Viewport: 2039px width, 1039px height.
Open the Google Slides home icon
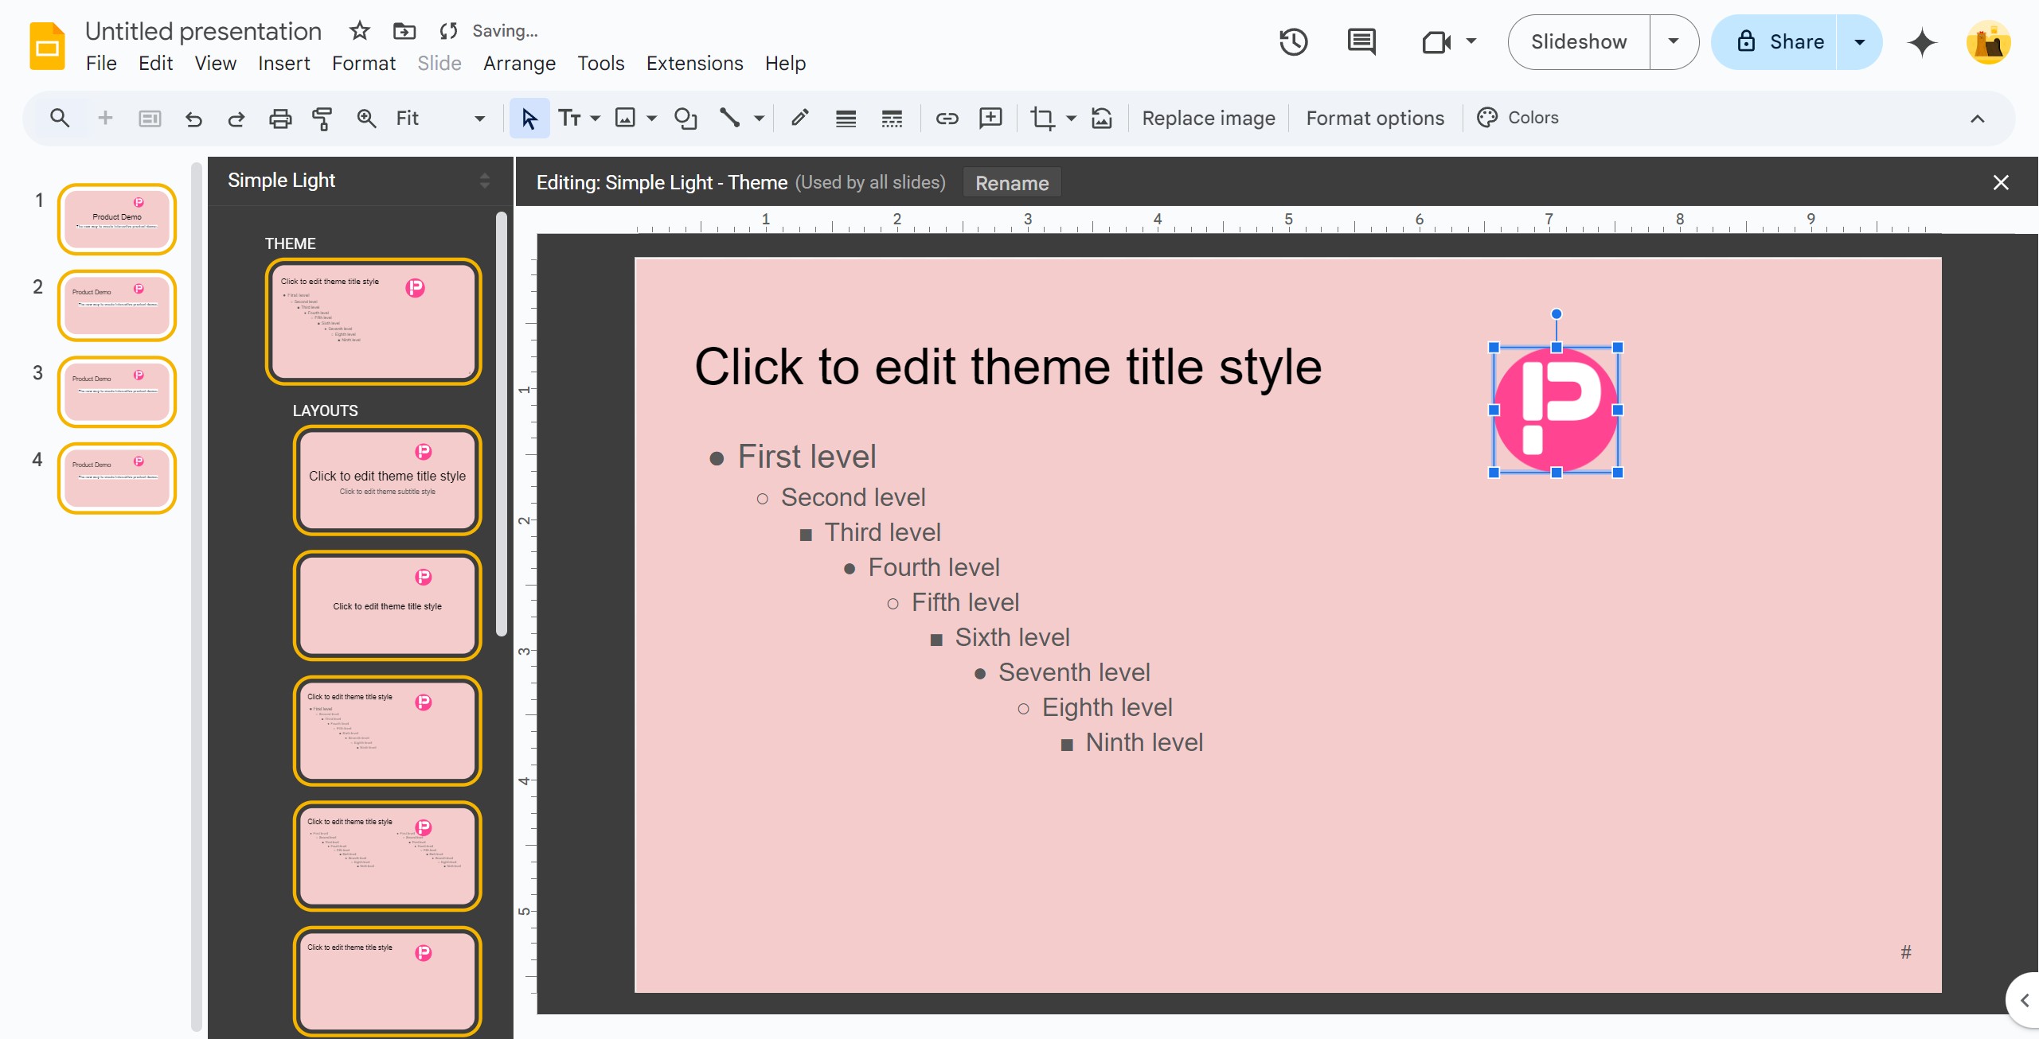tap(47, 46)
